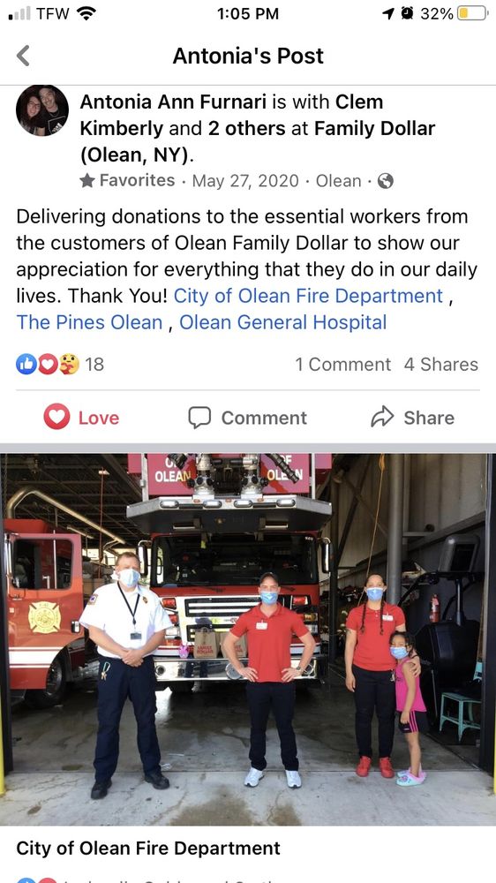
Task: Open Olean General Hospital tagged page
Action: coord(282,322)
